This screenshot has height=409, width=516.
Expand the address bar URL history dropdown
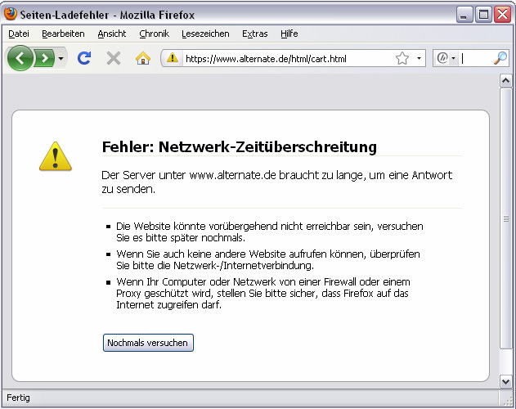420,58
